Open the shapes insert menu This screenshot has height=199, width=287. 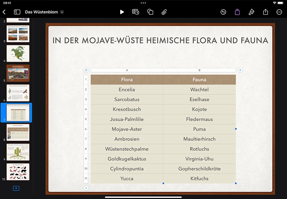[150, 12]
